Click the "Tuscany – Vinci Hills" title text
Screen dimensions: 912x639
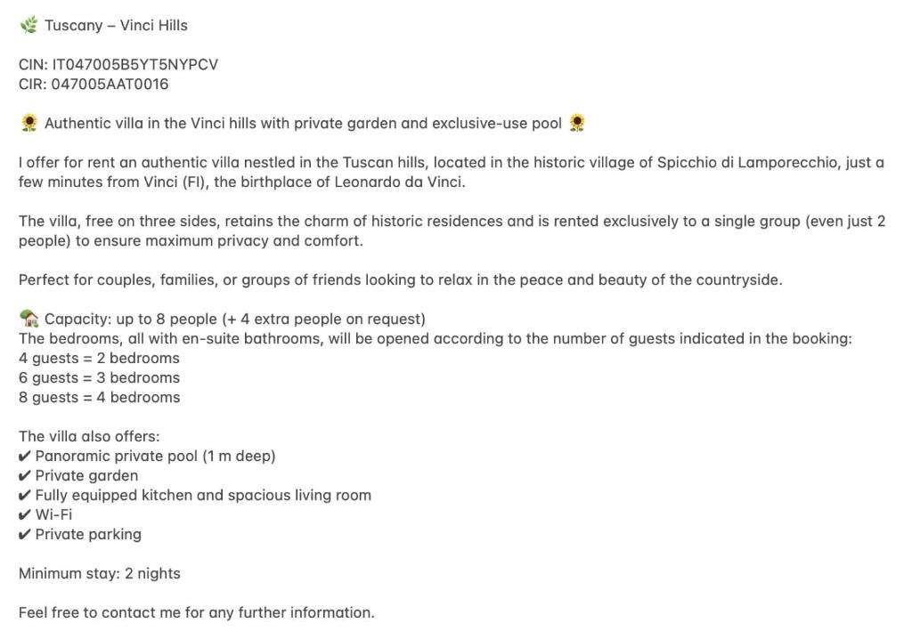click(116, 26)
